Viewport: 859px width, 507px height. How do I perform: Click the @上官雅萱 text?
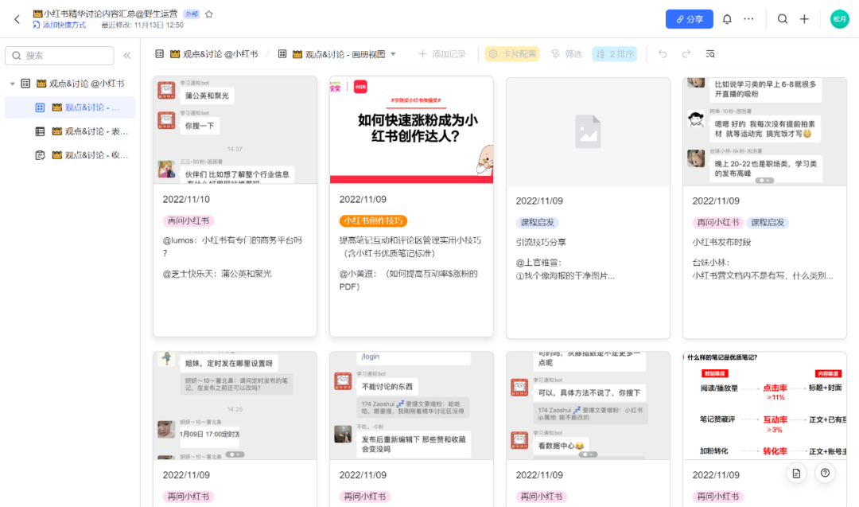click(538, 263)
